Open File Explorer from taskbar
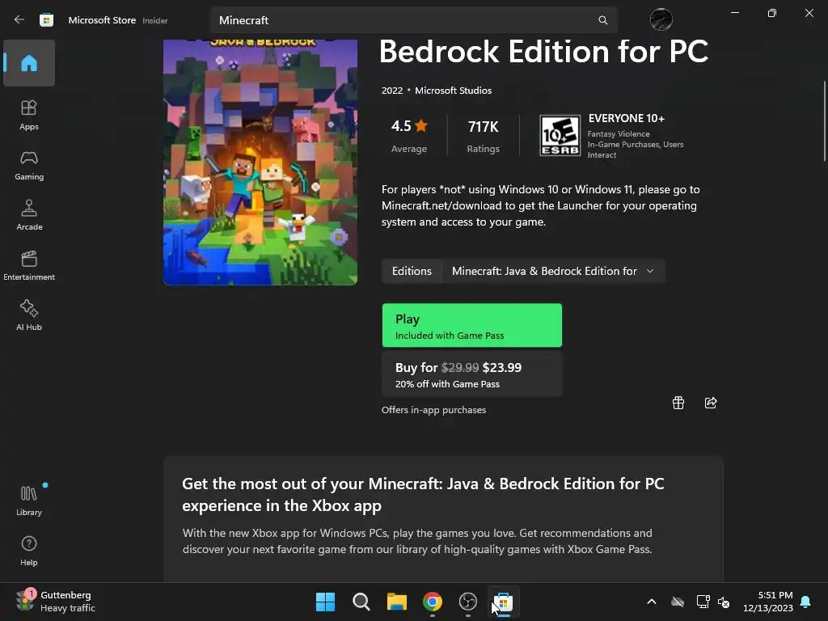Image resolution: width=828 pixels, height=621 pixels. point(396,602)
